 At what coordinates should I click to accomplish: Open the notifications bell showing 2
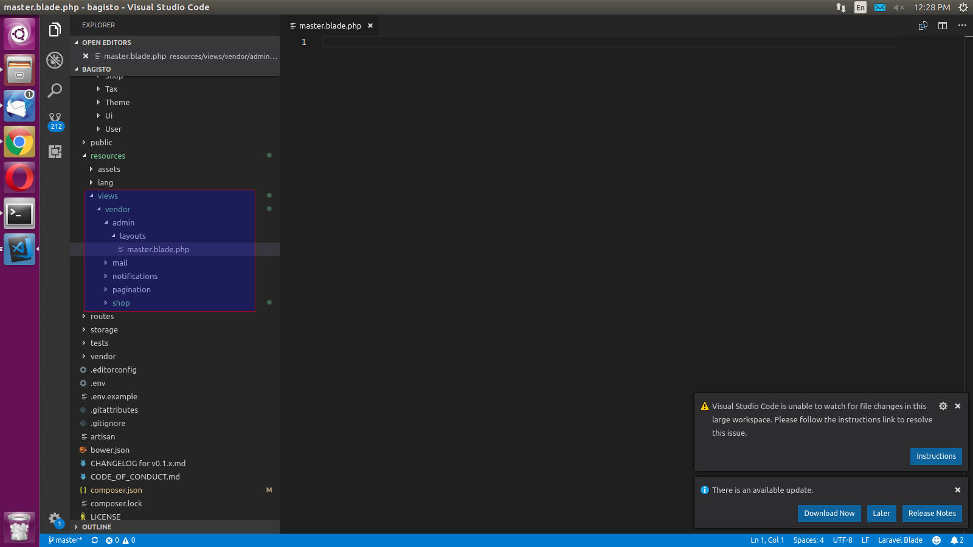957,540
